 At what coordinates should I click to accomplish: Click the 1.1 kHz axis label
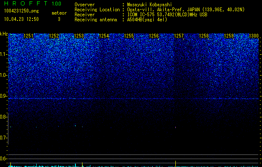(4, 54)
